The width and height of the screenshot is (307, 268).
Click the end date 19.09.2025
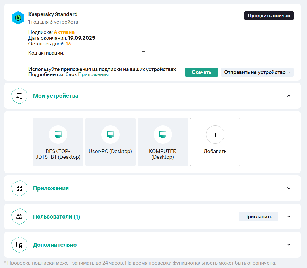point(82,38)
